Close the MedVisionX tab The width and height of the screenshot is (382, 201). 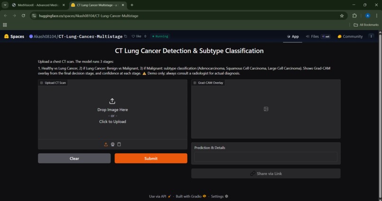(x=64, y=5)
